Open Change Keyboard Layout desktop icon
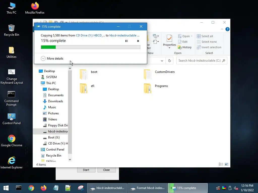 click(12, 76)
